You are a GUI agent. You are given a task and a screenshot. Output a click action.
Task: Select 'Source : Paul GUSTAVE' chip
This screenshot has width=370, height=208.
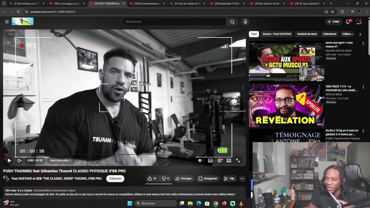(277, 34)
